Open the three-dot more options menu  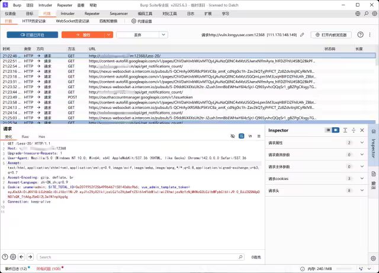point(370,35)
